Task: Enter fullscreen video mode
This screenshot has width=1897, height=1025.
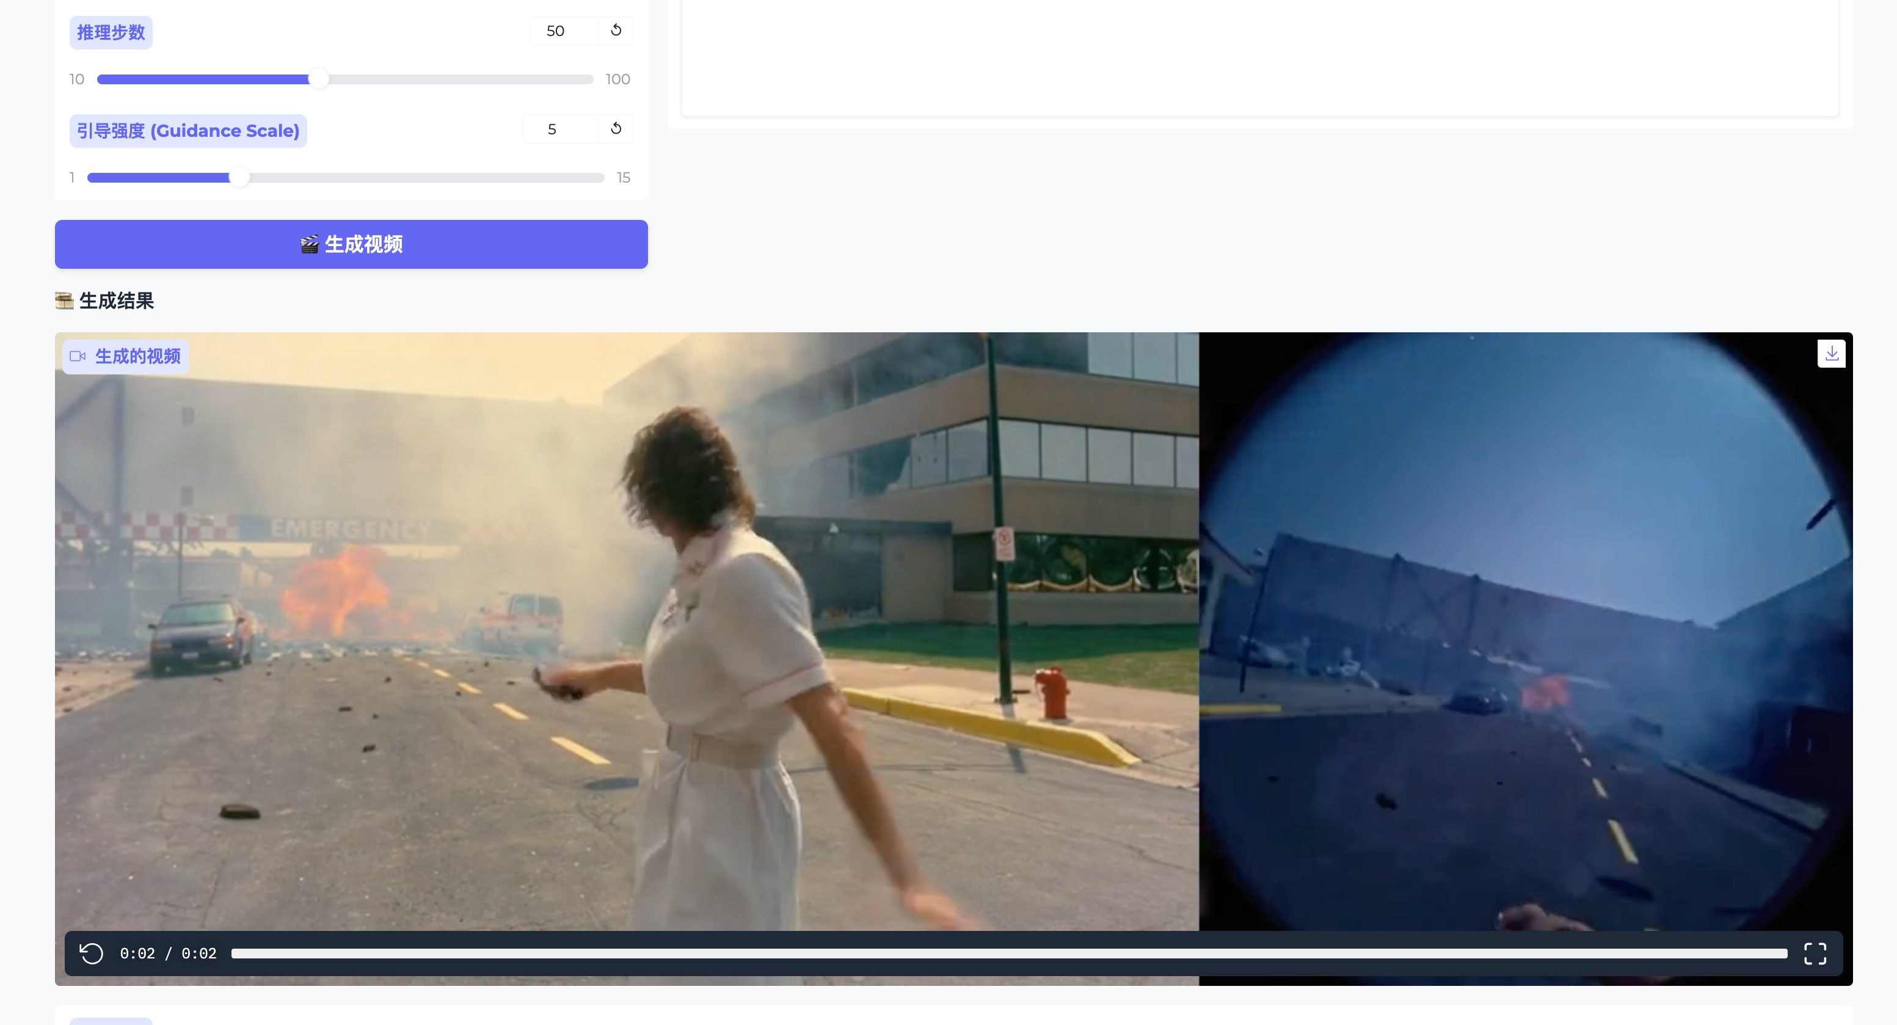Action: pos(1815,953)
